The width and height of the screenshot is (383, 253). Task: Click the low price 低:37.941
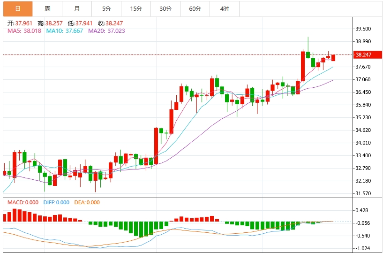click(x=80, y=23)
